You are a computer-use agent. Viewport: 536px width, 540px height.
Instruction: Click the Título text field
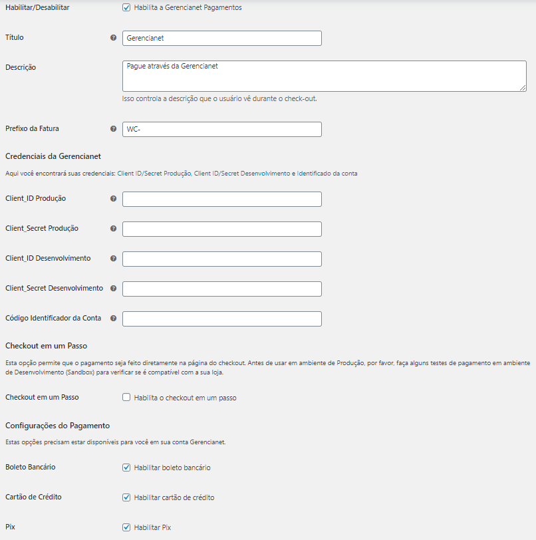222,38
